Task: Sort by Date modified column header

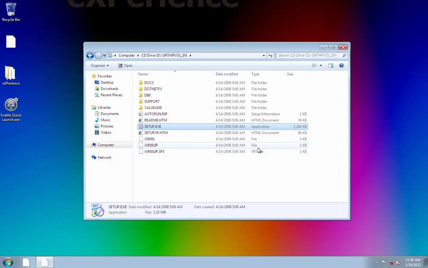Action: point(231,74)
